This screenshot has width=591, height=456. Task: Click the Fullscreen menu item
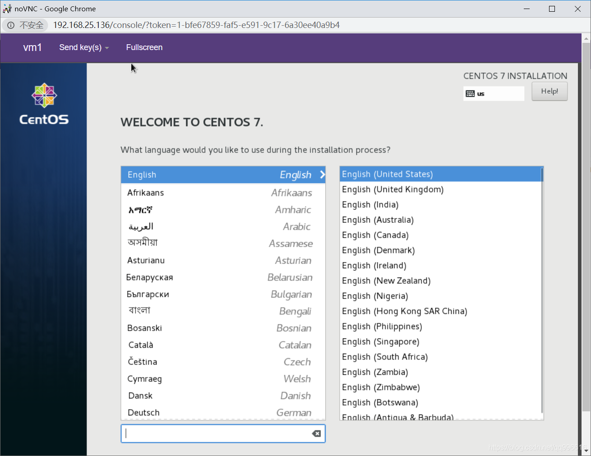click(x=144, y=47)
